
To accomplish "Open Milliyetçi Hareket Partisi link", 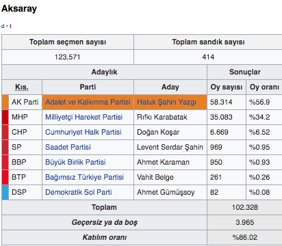I will click(84, 117).
